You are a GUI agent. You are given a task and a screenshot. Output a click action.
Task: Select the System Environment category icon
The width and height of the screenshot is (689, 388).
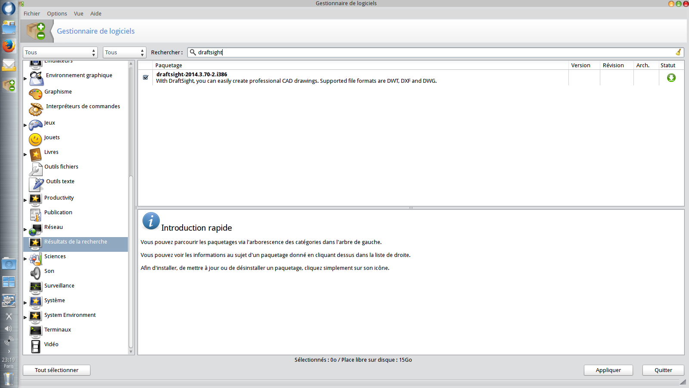click(x=35, y=317)
